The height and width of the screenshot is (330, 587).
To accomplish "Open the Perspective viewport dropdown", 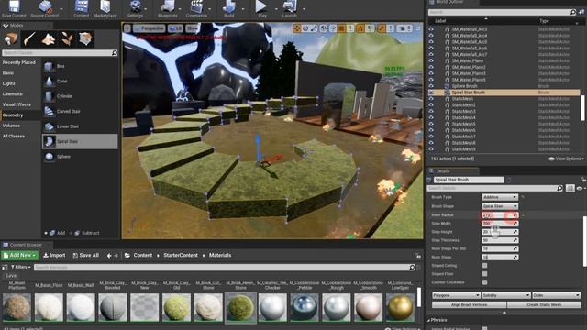I will click(x=149, y=28).
